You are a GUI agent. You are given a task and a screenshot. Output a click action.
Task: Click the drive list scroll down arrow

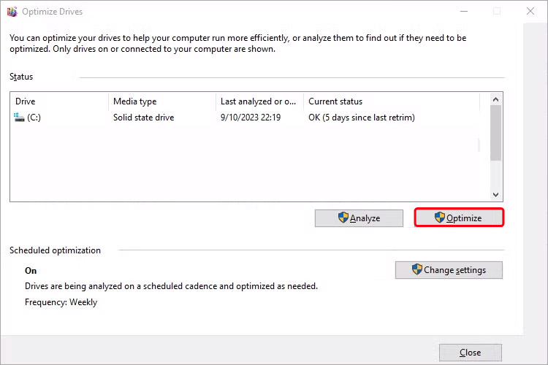click(x=495, y=195)
